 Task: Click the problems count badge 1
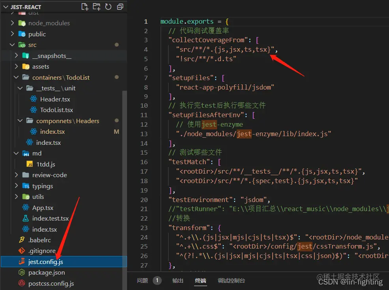(157, 281)
